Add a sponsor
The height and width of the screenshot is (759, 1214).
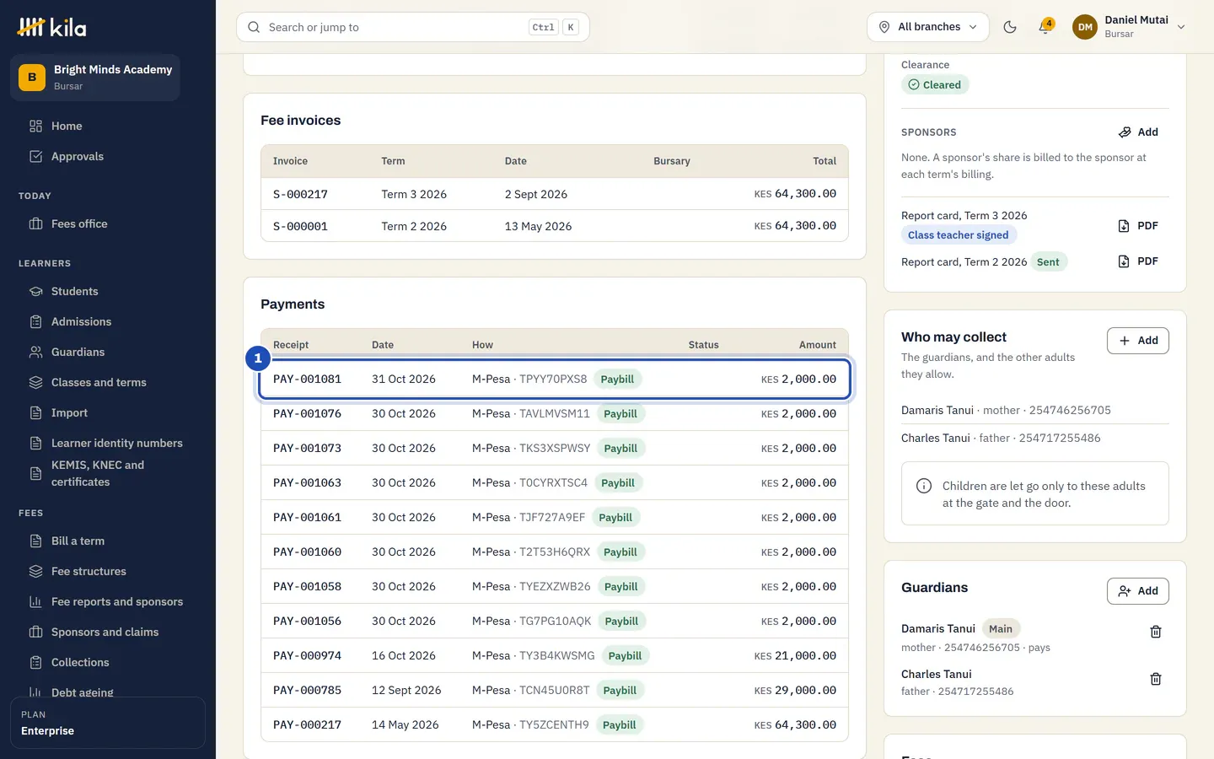[1138, 132]
